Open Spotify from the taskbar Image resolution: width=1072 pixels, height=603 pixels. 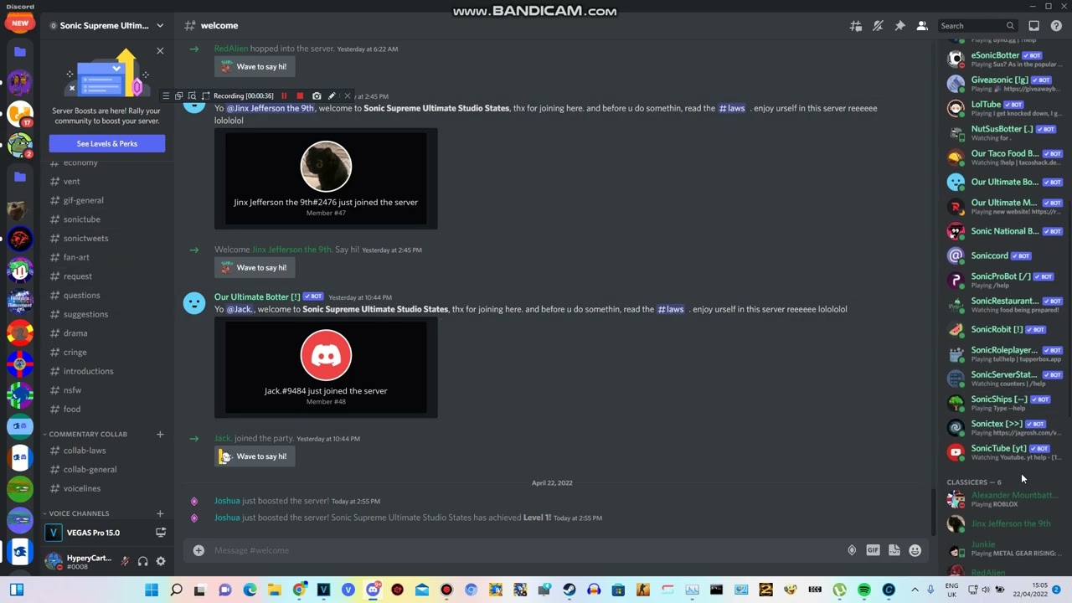(864, 590)
